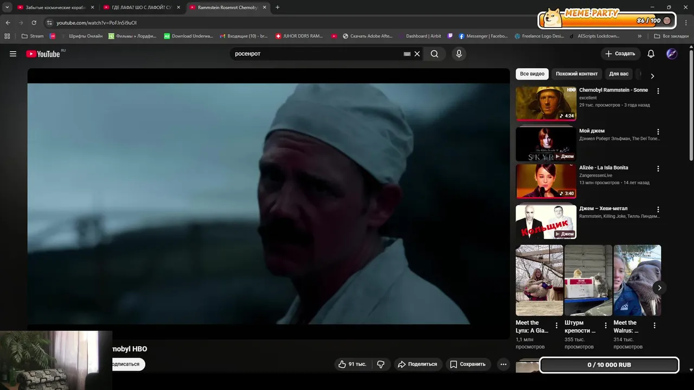The height and width of the screenshot is (390, 694).
Task: Open tab search dropdown arrow
Action: [x=7, y=8]
